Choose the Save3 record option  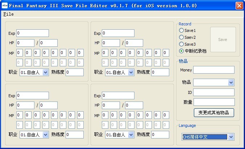pyautogui.click(x=182, y=44)
